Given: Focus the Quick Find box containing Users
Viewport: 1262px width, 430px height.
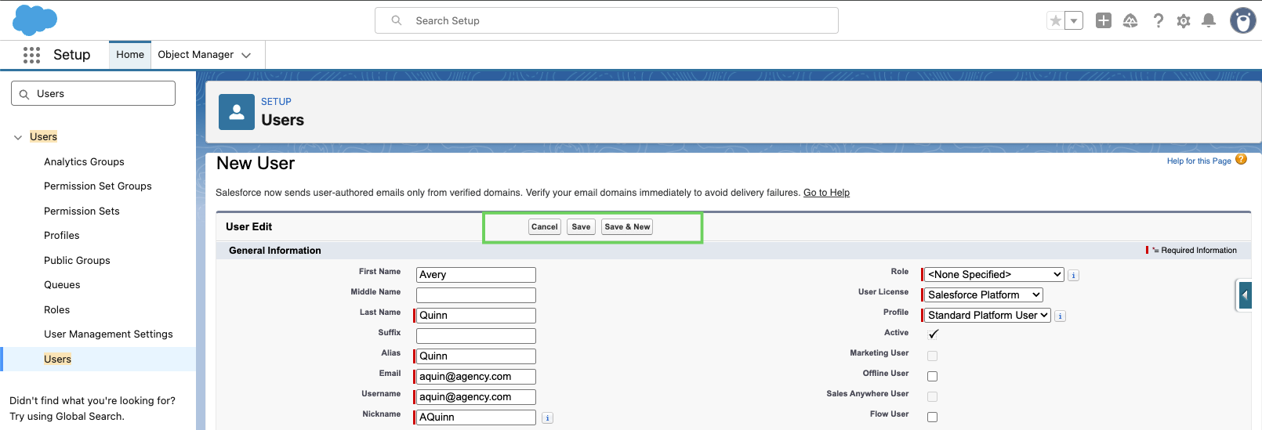Looking at the screenshot, I should point(93,93).
